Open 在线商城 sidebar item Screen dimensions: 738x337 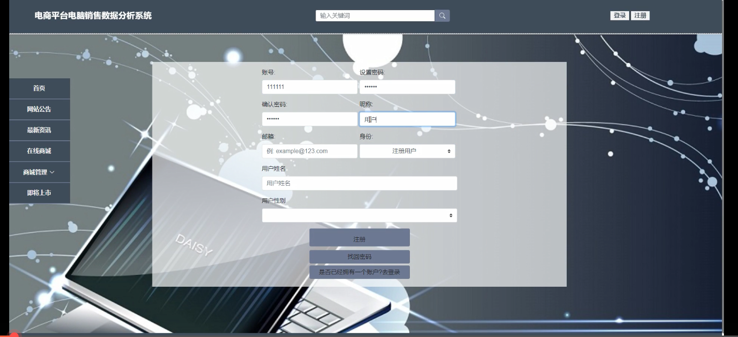[x=39, y=151]
